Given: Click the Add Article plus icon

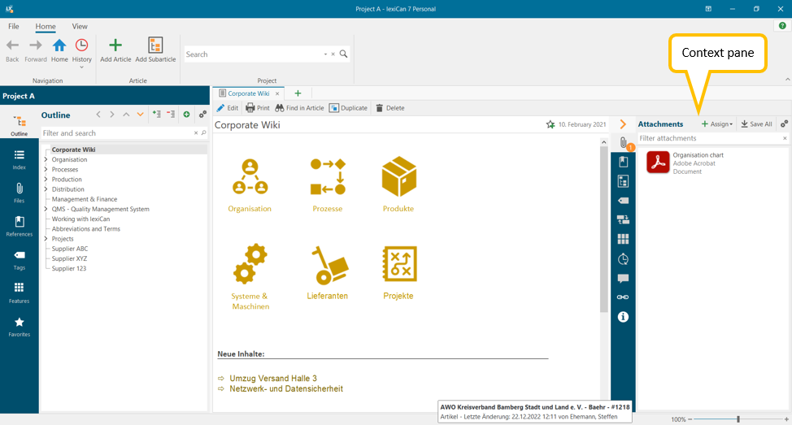Looking at the screenshot, I should [115, 46].
